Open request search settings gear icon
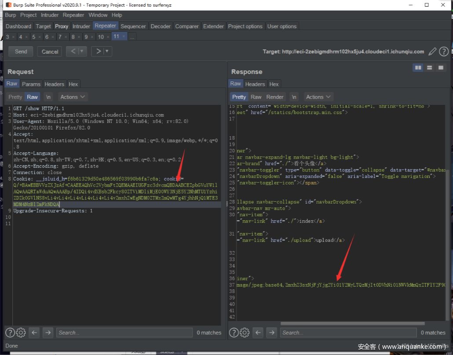This screenshot has width=453, height=355. [21, 333]
